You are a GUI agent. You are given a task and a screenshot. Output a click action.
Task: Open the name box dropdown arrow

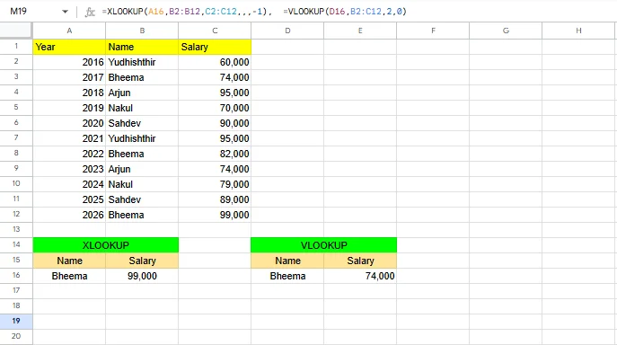tap(65, 12)
